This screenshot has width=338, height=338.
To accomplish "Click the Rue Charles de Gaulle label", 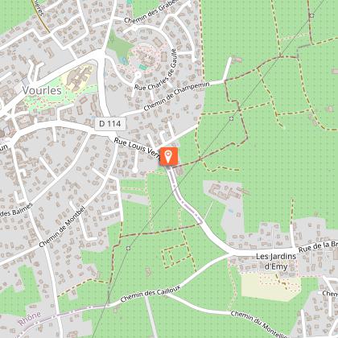I will 155,70.
